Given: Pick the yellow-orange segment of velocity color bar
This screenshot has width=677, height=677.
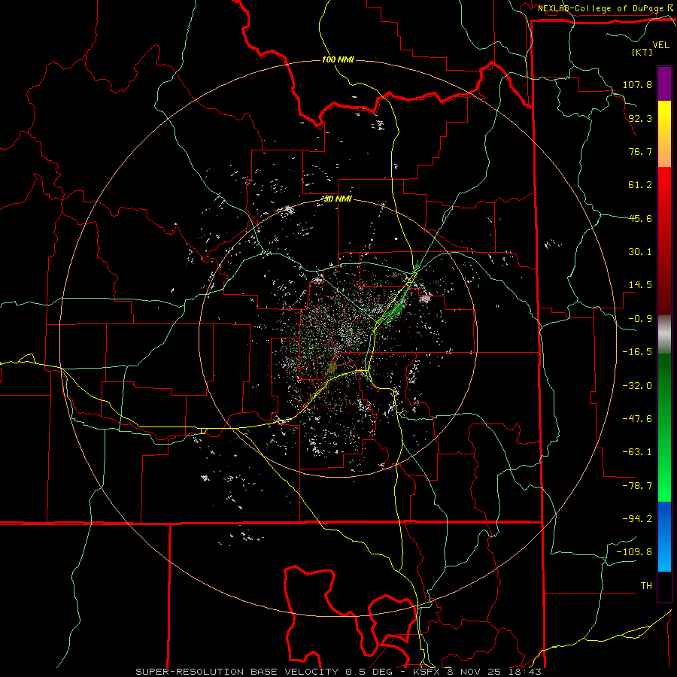Looking at the screenshot, I should pyautogui.click(x=664, y=134).
